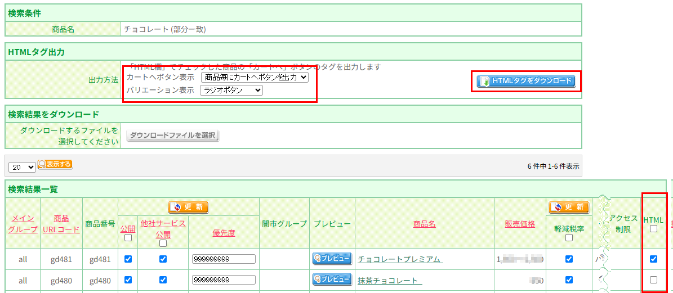Uncheck 他社サービス公開 for gd480 row
Screen dimensions: 673x293
(x=163, y=280)
